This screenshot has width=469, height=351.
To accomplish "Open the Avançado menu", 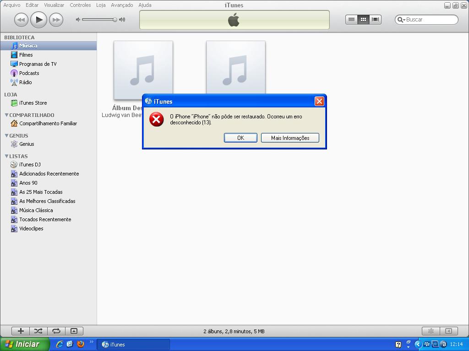I will coord(122,5).
